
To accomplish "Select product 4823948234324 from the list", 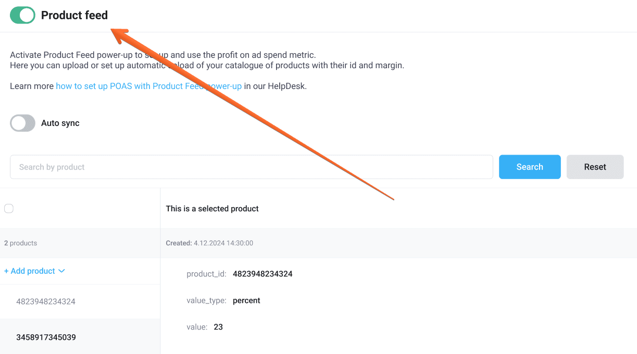I will point(47,301).
